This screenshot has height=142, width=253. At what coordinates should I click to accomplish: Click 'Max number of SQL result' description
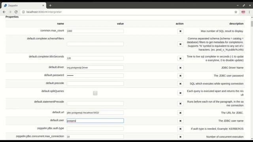[222, 31]
